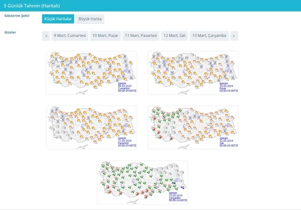Image resolution: width=301 pixels, height=210 pixels.
Task: Click the next days arrow »
Action: click(x=234, y=36)
